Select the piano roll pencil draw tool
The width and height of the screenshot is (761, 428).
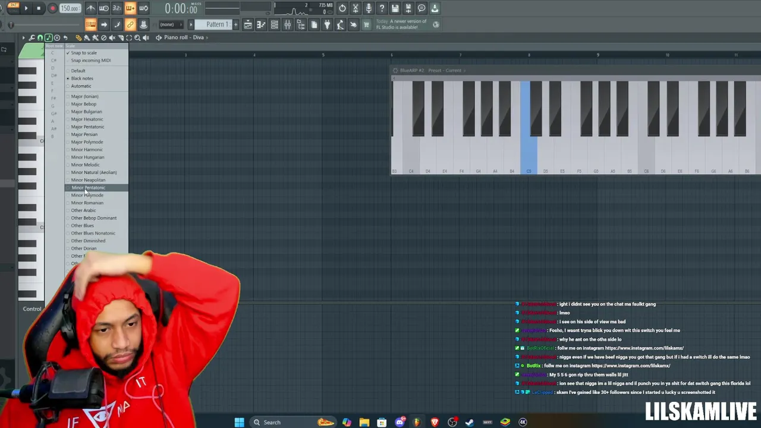pyautogui.click(x=78, y=37)
